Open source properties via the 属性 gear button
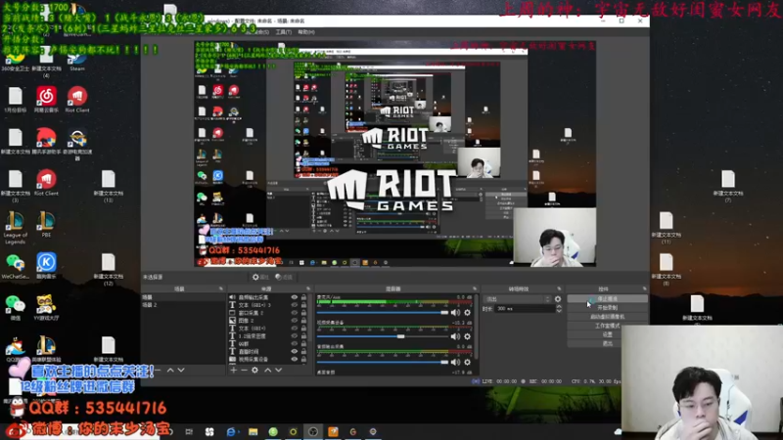 point(260,277)
